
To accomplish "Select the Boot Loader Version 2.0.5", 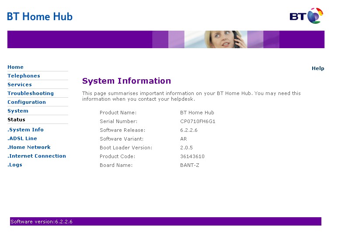I will pyautogui.click(x=186, y=148).
